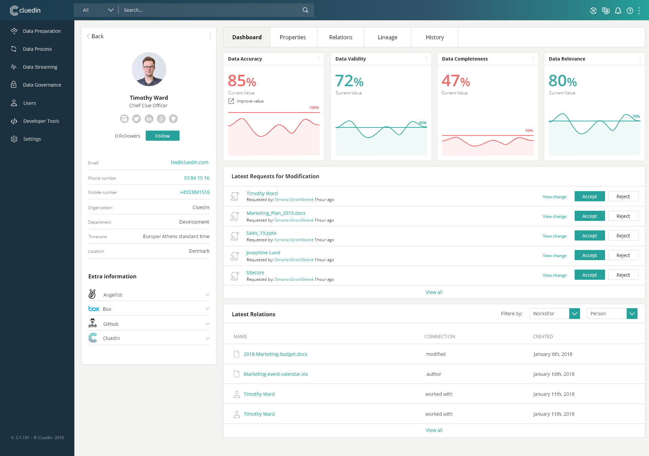
Task: Open Data Governance in the sidebar
Action: click(x=42, y=85)
